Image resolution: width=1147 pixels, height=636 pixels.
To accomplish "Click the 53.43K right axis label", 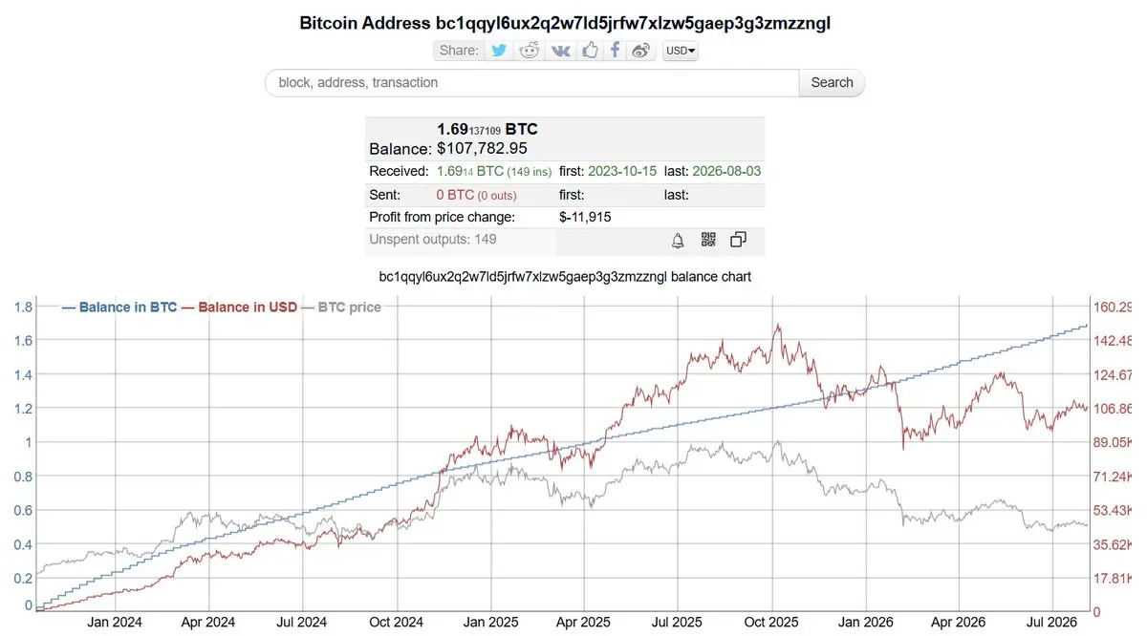I will click(1114, 510).
